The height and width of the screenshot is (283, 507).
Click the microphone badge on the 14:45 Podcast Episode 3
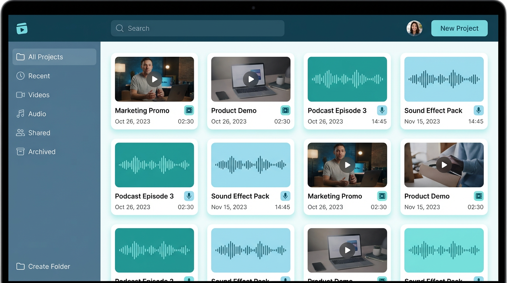[x=382, y=110]
